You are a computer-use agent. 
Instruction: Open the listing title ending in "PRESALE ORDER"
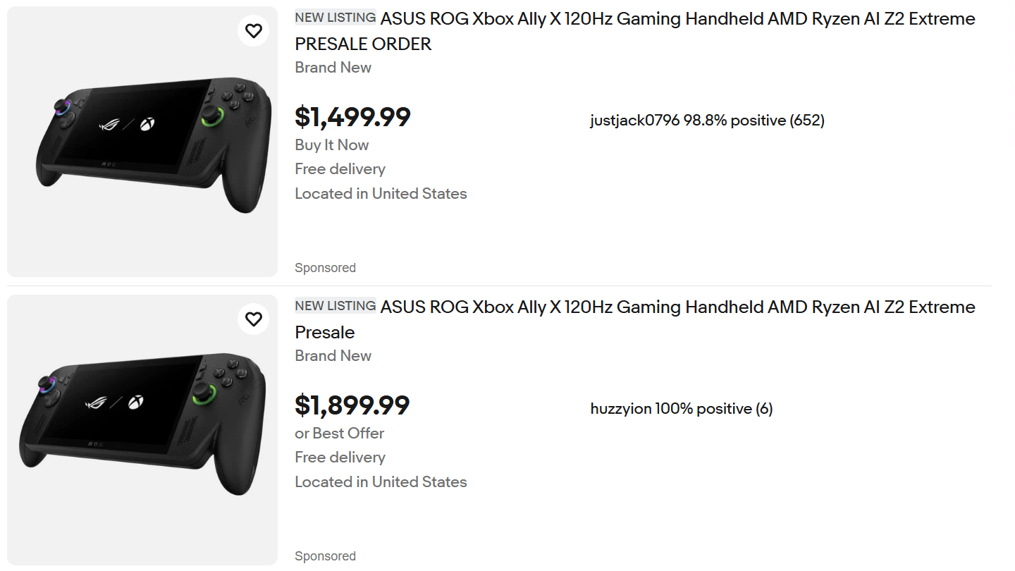tap(634, 31)
